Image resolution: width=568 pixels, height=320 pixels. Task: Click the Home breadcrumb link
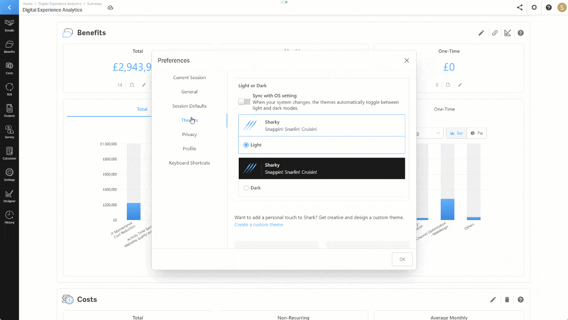pyautogui.click(x=28, y=3)
